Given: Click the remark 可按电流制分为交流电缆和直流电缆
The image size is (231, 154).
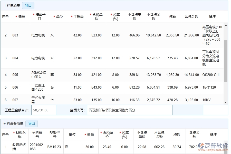Looking at the screenshot, I should tap(212, 58).
